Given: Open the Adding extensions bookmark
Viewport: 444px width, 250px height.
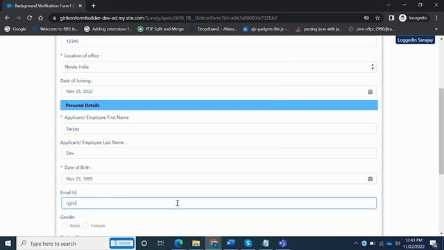Looking at the screenshot, I should (x=108, y=29).
